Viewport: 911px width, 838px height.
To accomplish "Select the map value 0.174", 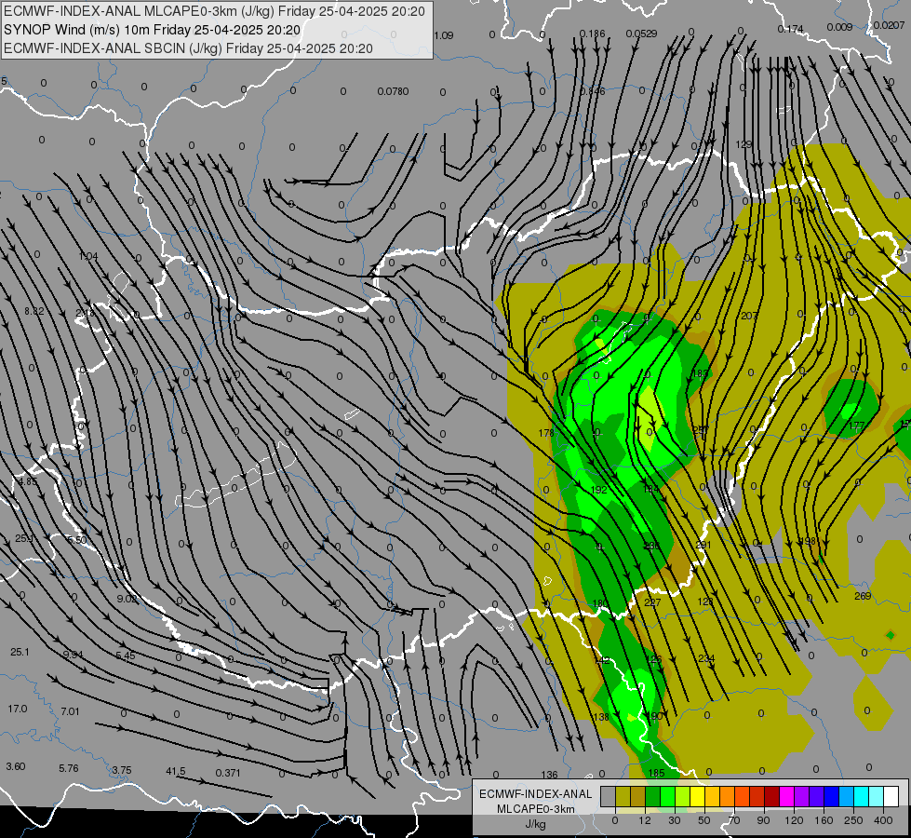I will 790,29.
